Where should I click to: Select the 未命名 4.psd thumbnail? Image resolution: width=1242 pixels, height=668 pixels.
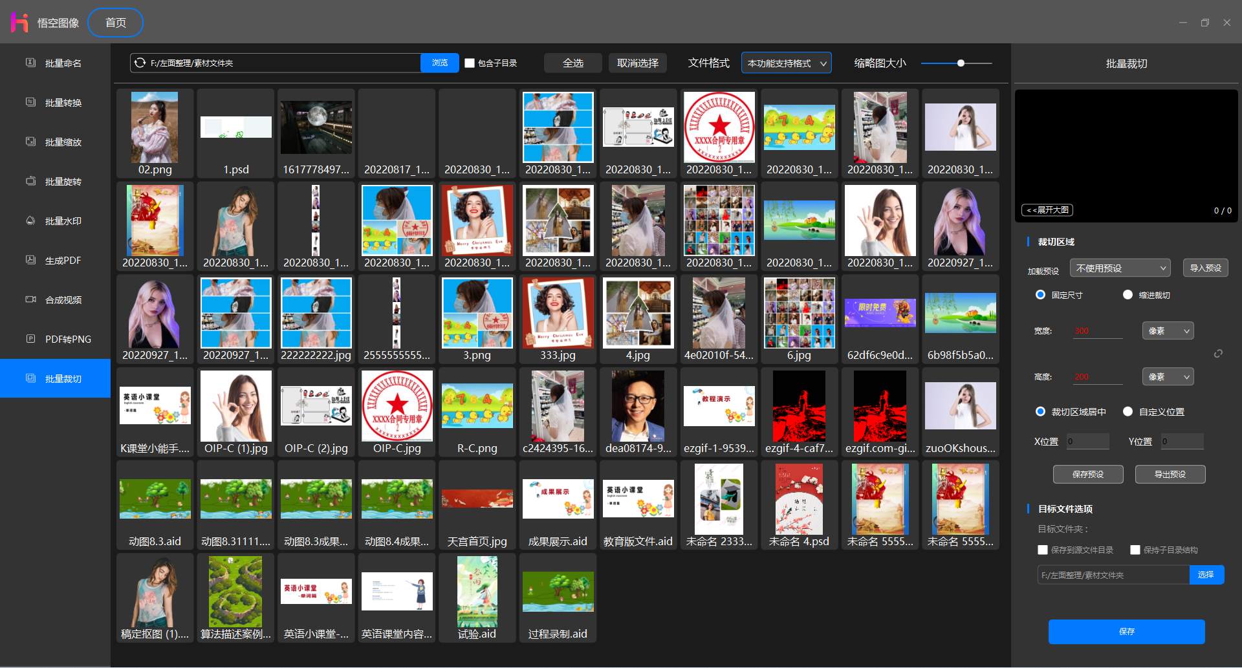[x=799, y=505]
